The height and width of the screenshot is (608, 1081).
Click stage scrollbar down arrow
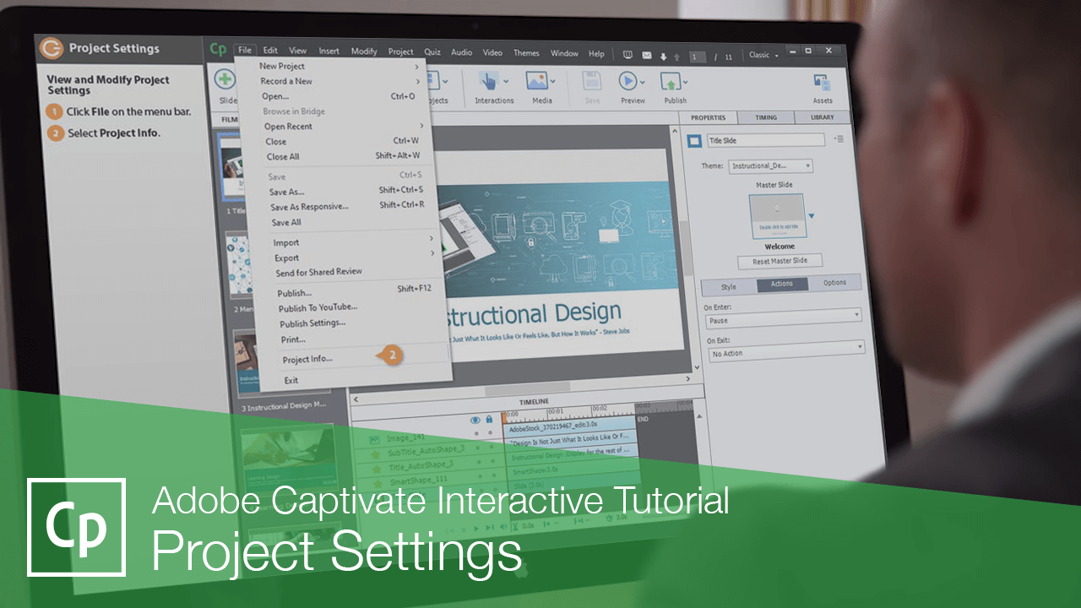(698, 368)
